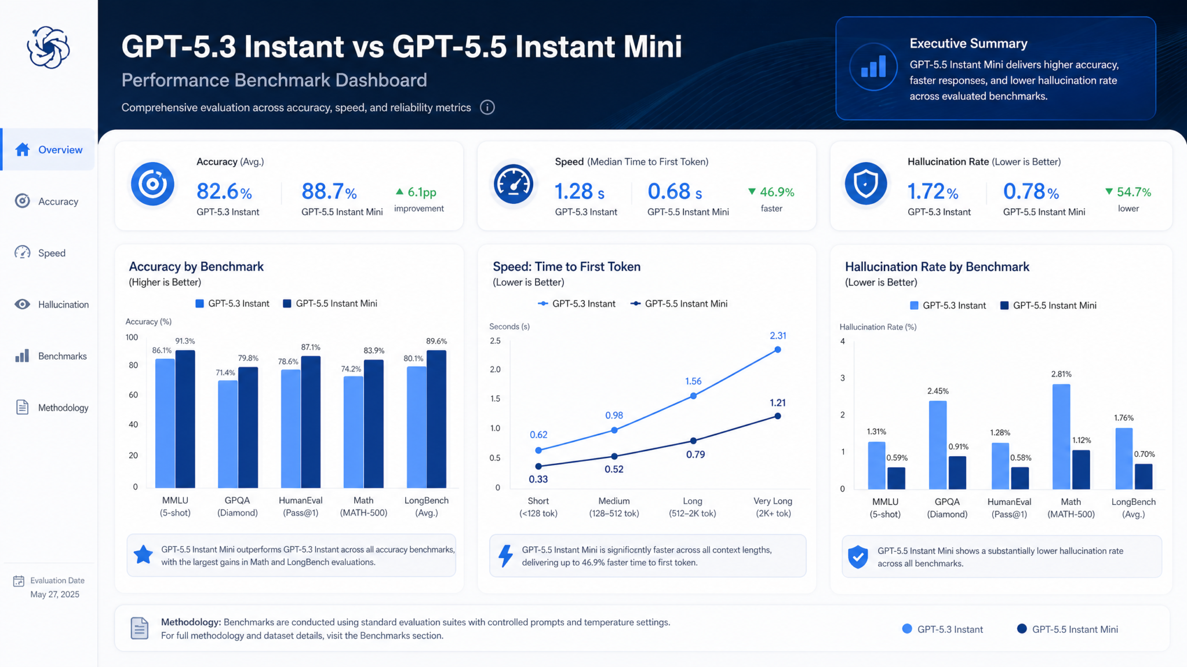Click the Speed: Time to First Token title

point(567,266)
